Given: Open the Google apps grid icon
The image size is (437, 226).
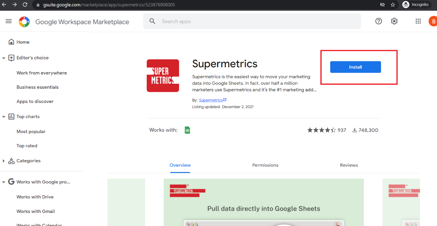Looking at the screenshot, I should [x=418, y=21].
